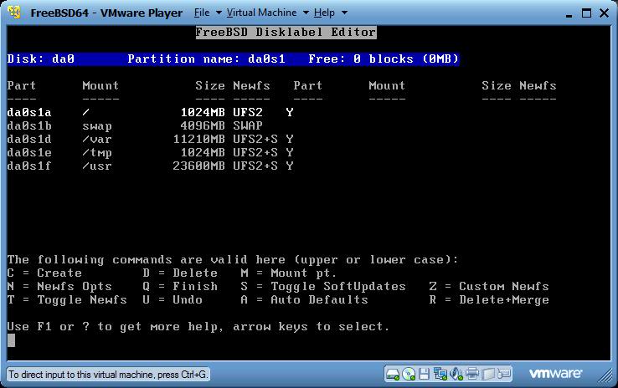Click the printer device icon

(471, 374)
